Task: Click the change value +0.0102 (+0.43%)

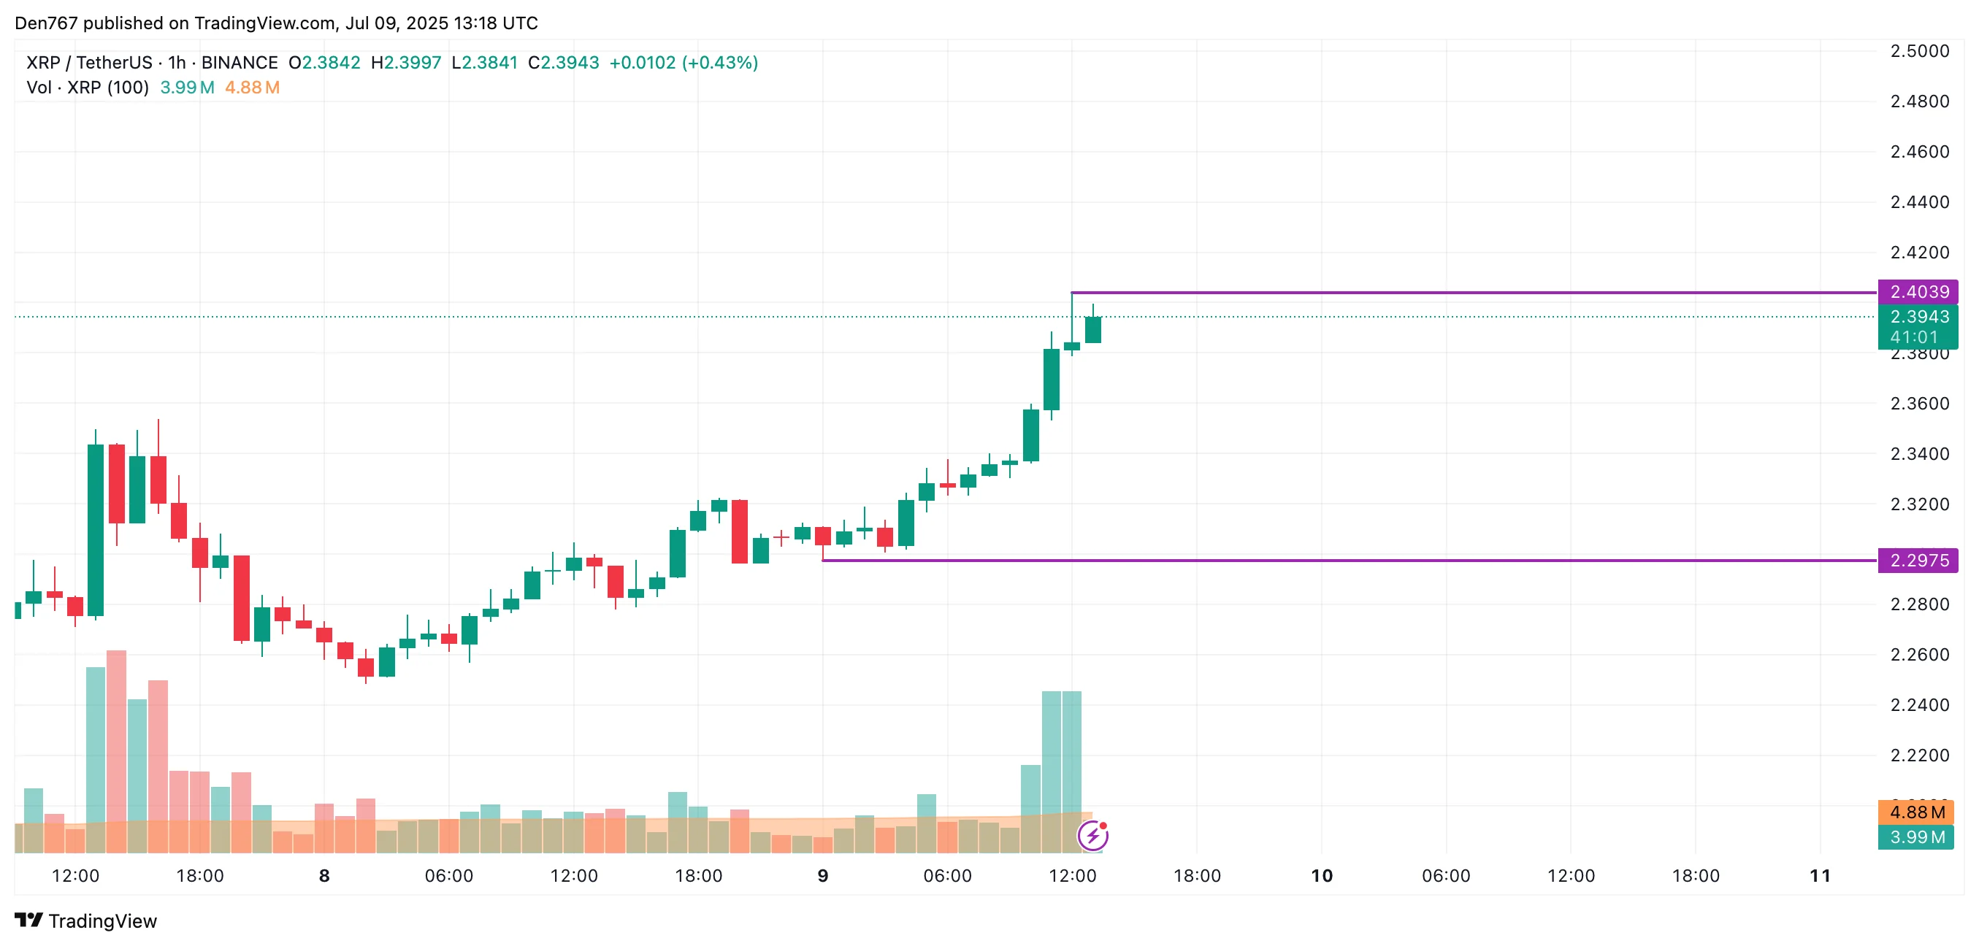Action: [x=683, y=62]
